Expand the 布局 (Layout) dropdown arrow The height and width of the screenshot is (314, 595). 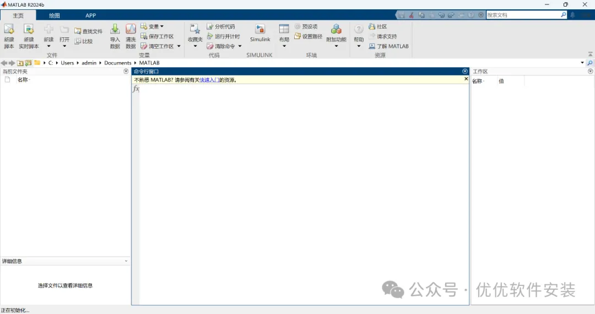(x=284, y=46)
